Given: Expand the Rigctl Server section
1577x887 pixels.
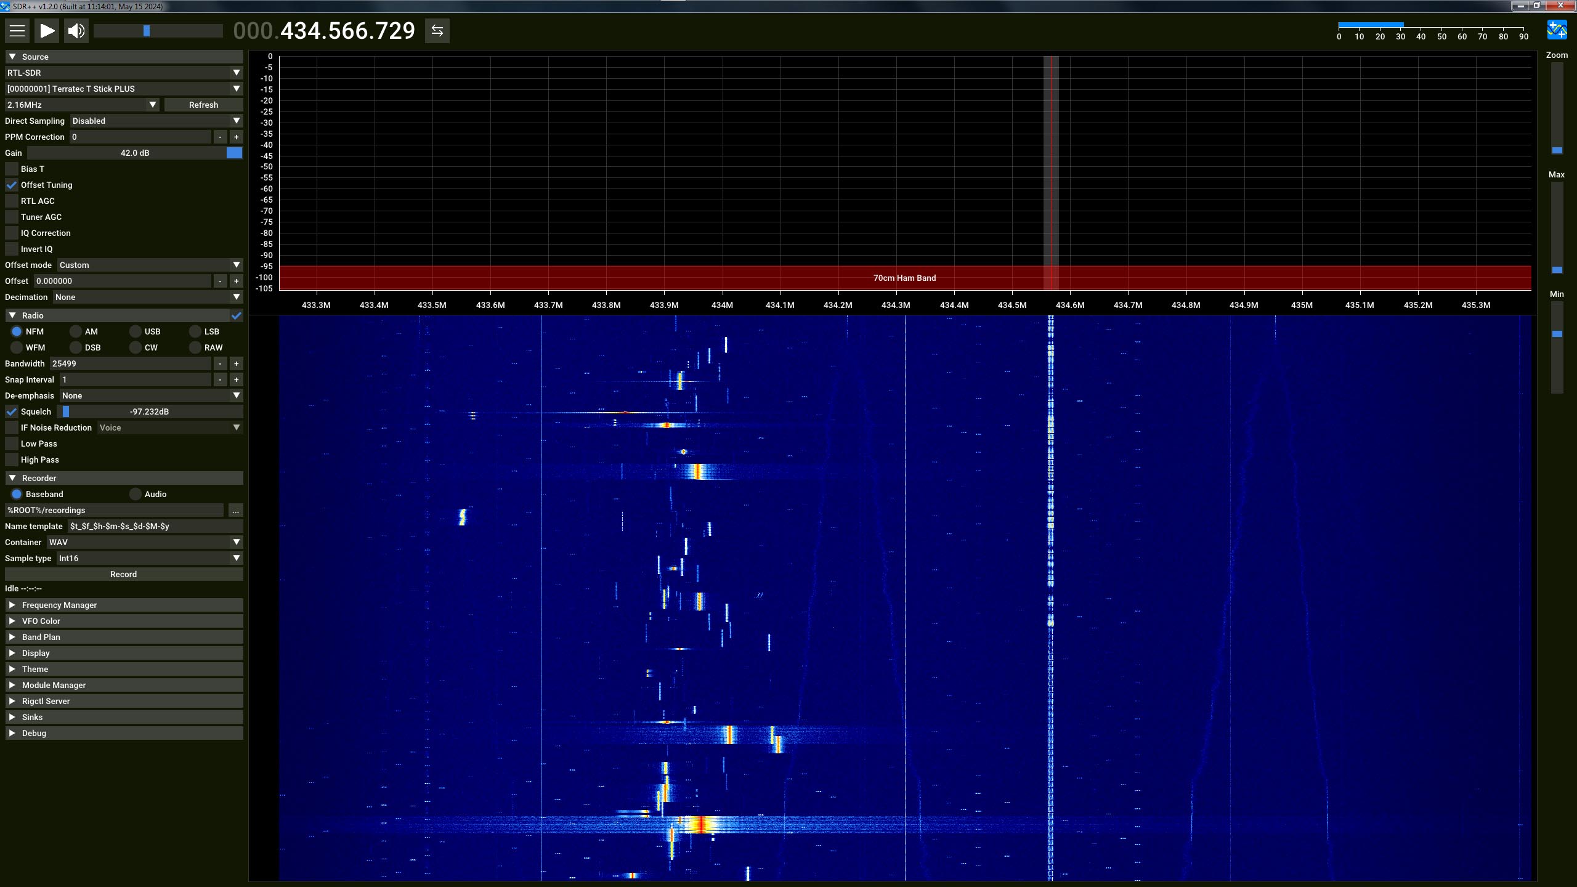Looking at the screenshot, I should click(124, 701).
